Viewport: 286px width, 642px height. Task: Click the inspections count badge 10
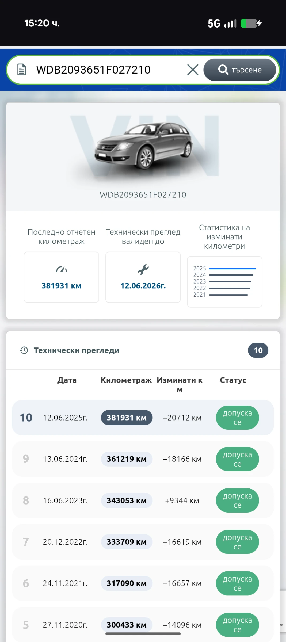pyautogui.click(x=258, y=350)
